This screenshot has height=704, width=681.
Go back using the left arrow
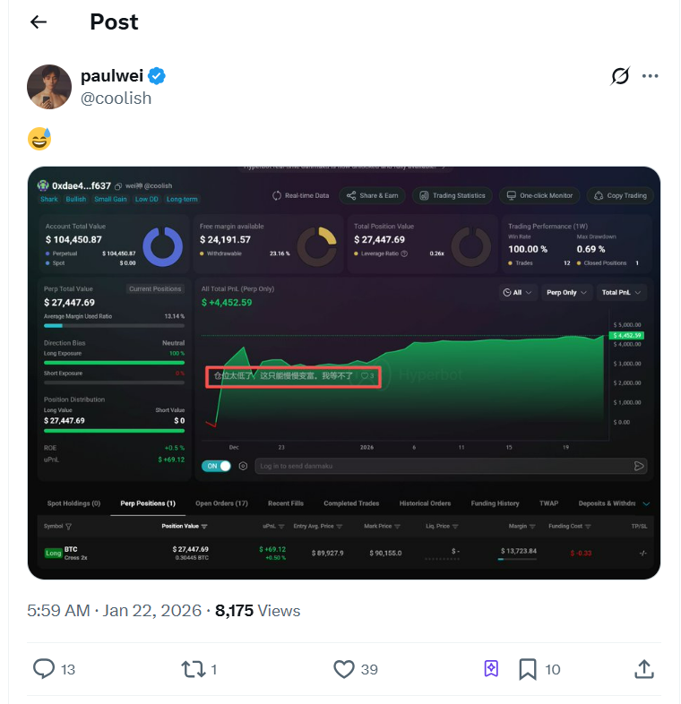(39, 22)
